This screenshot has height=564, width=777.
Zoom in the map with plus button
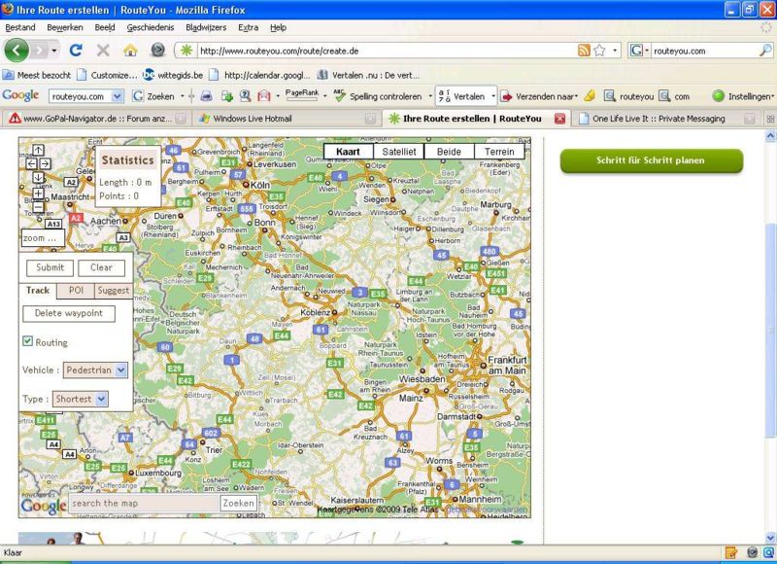point(38,194)
